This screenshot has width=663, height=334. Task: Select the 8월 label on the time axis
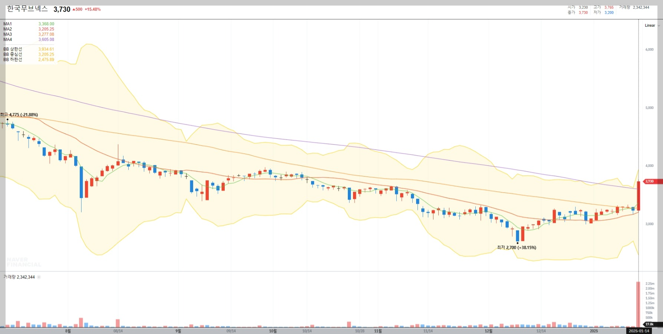tap(68, 331)
